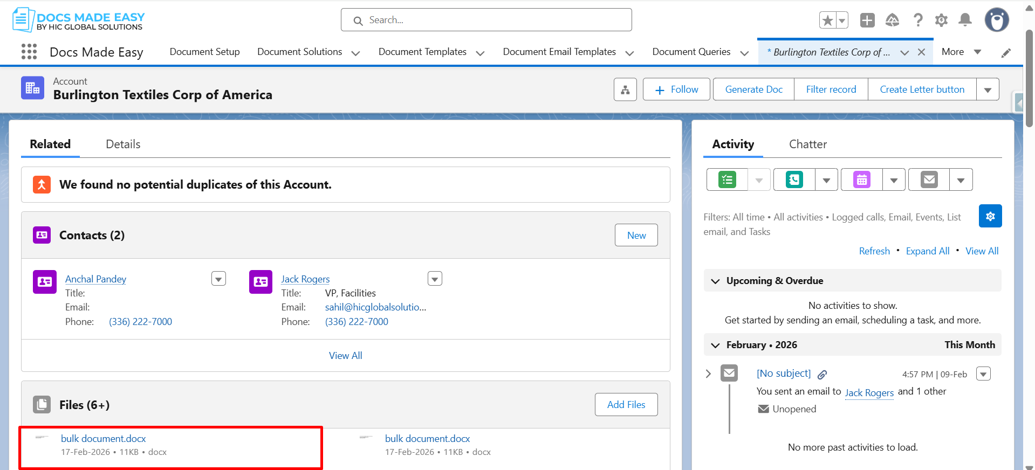
Task: Click the email activity envelope icon
Action: (729, 373)
